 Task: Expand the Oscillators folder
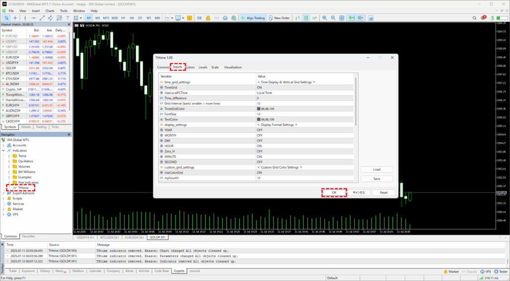tap(9, 161)
